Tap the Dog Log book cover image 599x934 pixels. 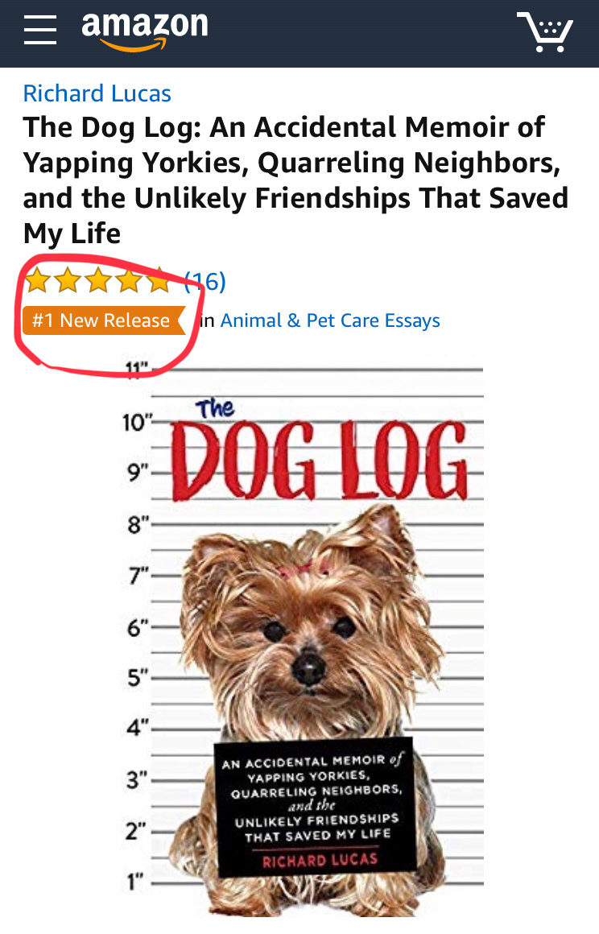[x=304, y=638]
